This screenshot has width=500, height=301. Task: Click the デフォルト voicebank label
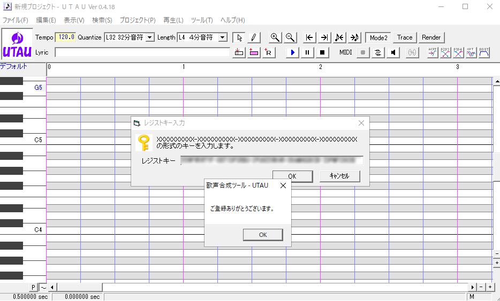pos(14,67)
